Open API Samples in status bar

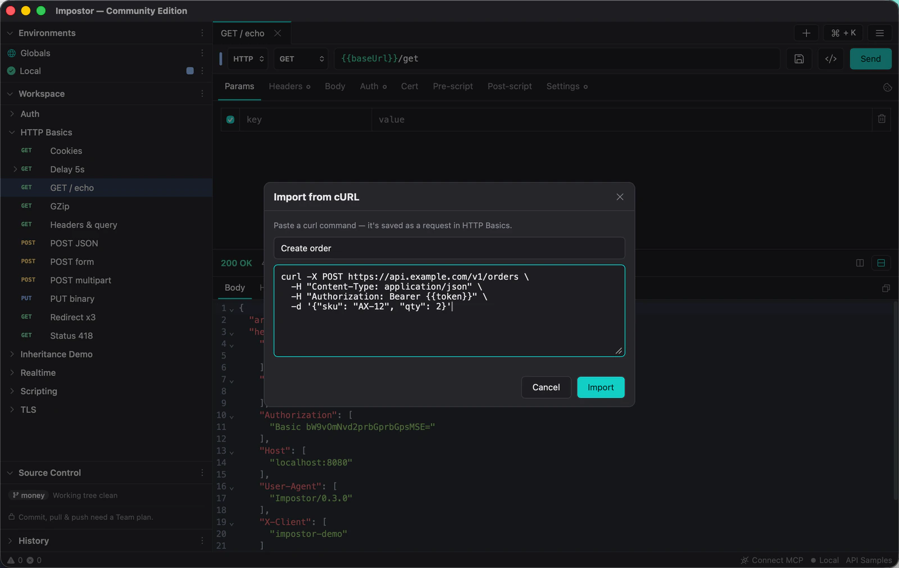pos(869,560)
